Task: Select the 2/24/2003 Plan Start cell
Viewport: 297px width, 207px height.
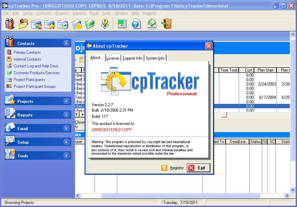Action: [x=265, y=84]
